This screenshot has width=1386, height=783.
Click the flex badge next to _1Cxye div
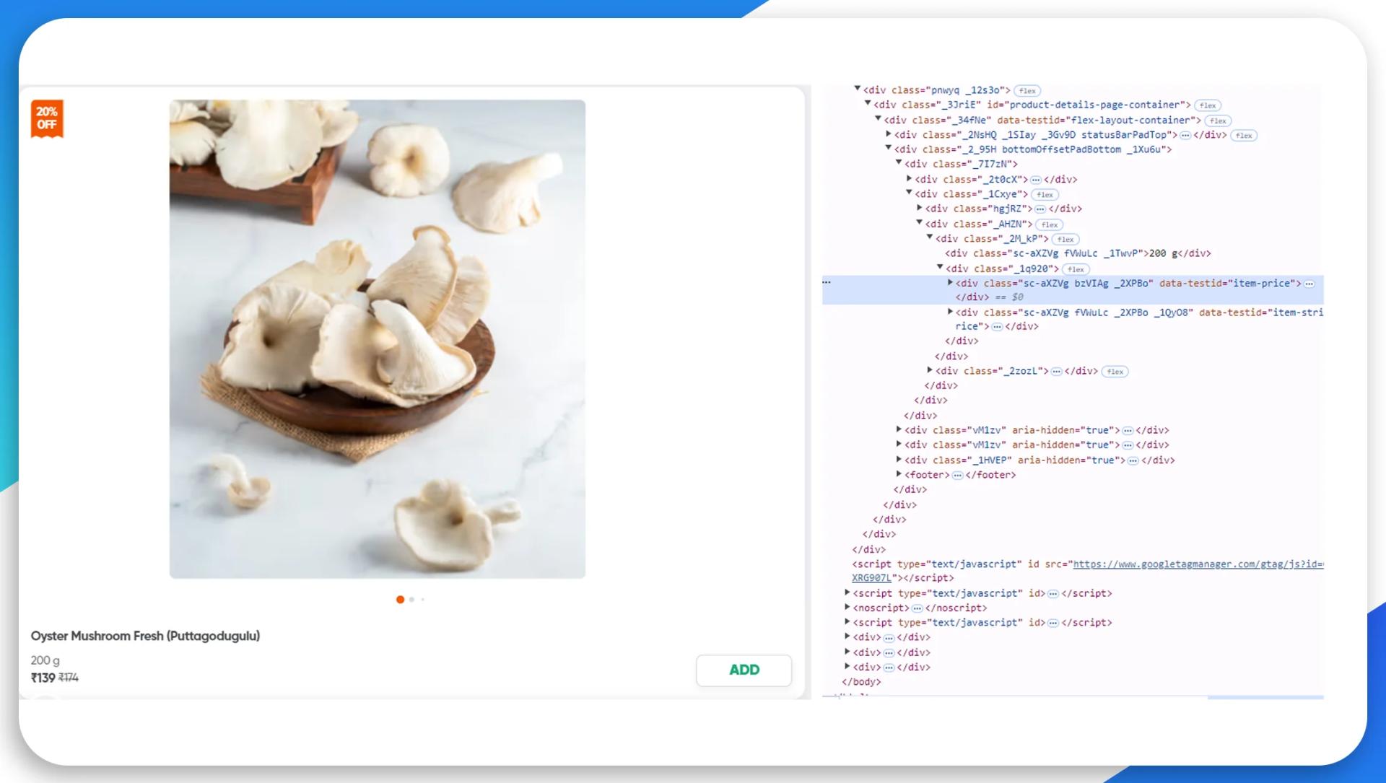pos(1045,194)
